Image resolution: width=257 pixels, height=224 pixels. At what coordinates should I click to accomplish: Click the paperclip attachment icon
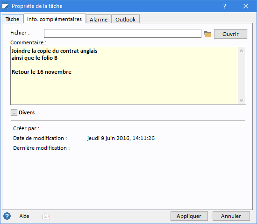tap(46, 216)
